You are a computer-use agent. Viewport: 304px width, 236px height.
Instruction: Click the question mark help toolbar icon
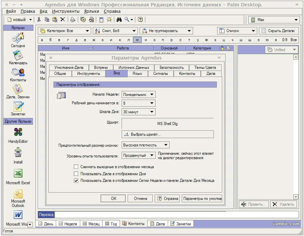pos(140,19)
